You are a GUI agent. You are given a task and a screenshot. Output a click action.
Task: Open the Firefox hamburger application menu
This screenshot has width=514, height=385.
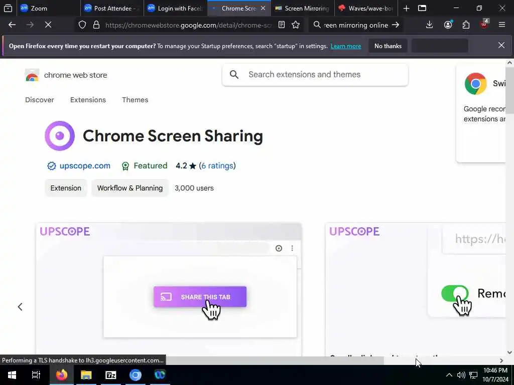coord(502,25)
